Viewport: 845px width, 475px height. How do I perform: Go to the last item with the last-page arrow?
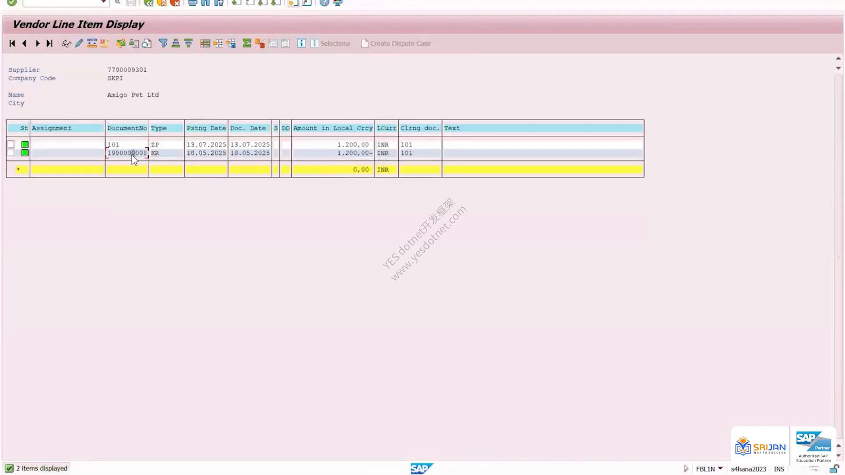[x=50, y=43]
